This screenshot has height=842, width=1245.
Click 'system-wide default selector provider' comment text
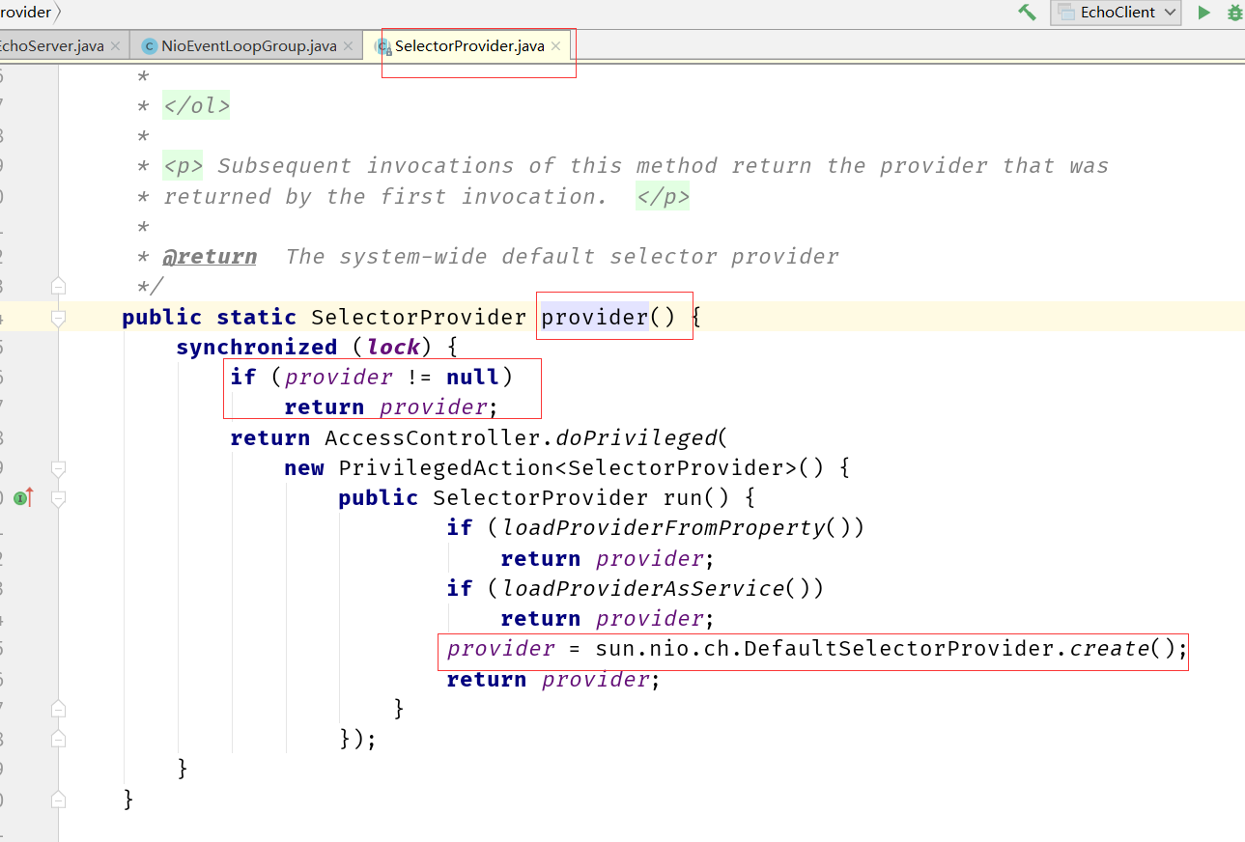[588, 256]
